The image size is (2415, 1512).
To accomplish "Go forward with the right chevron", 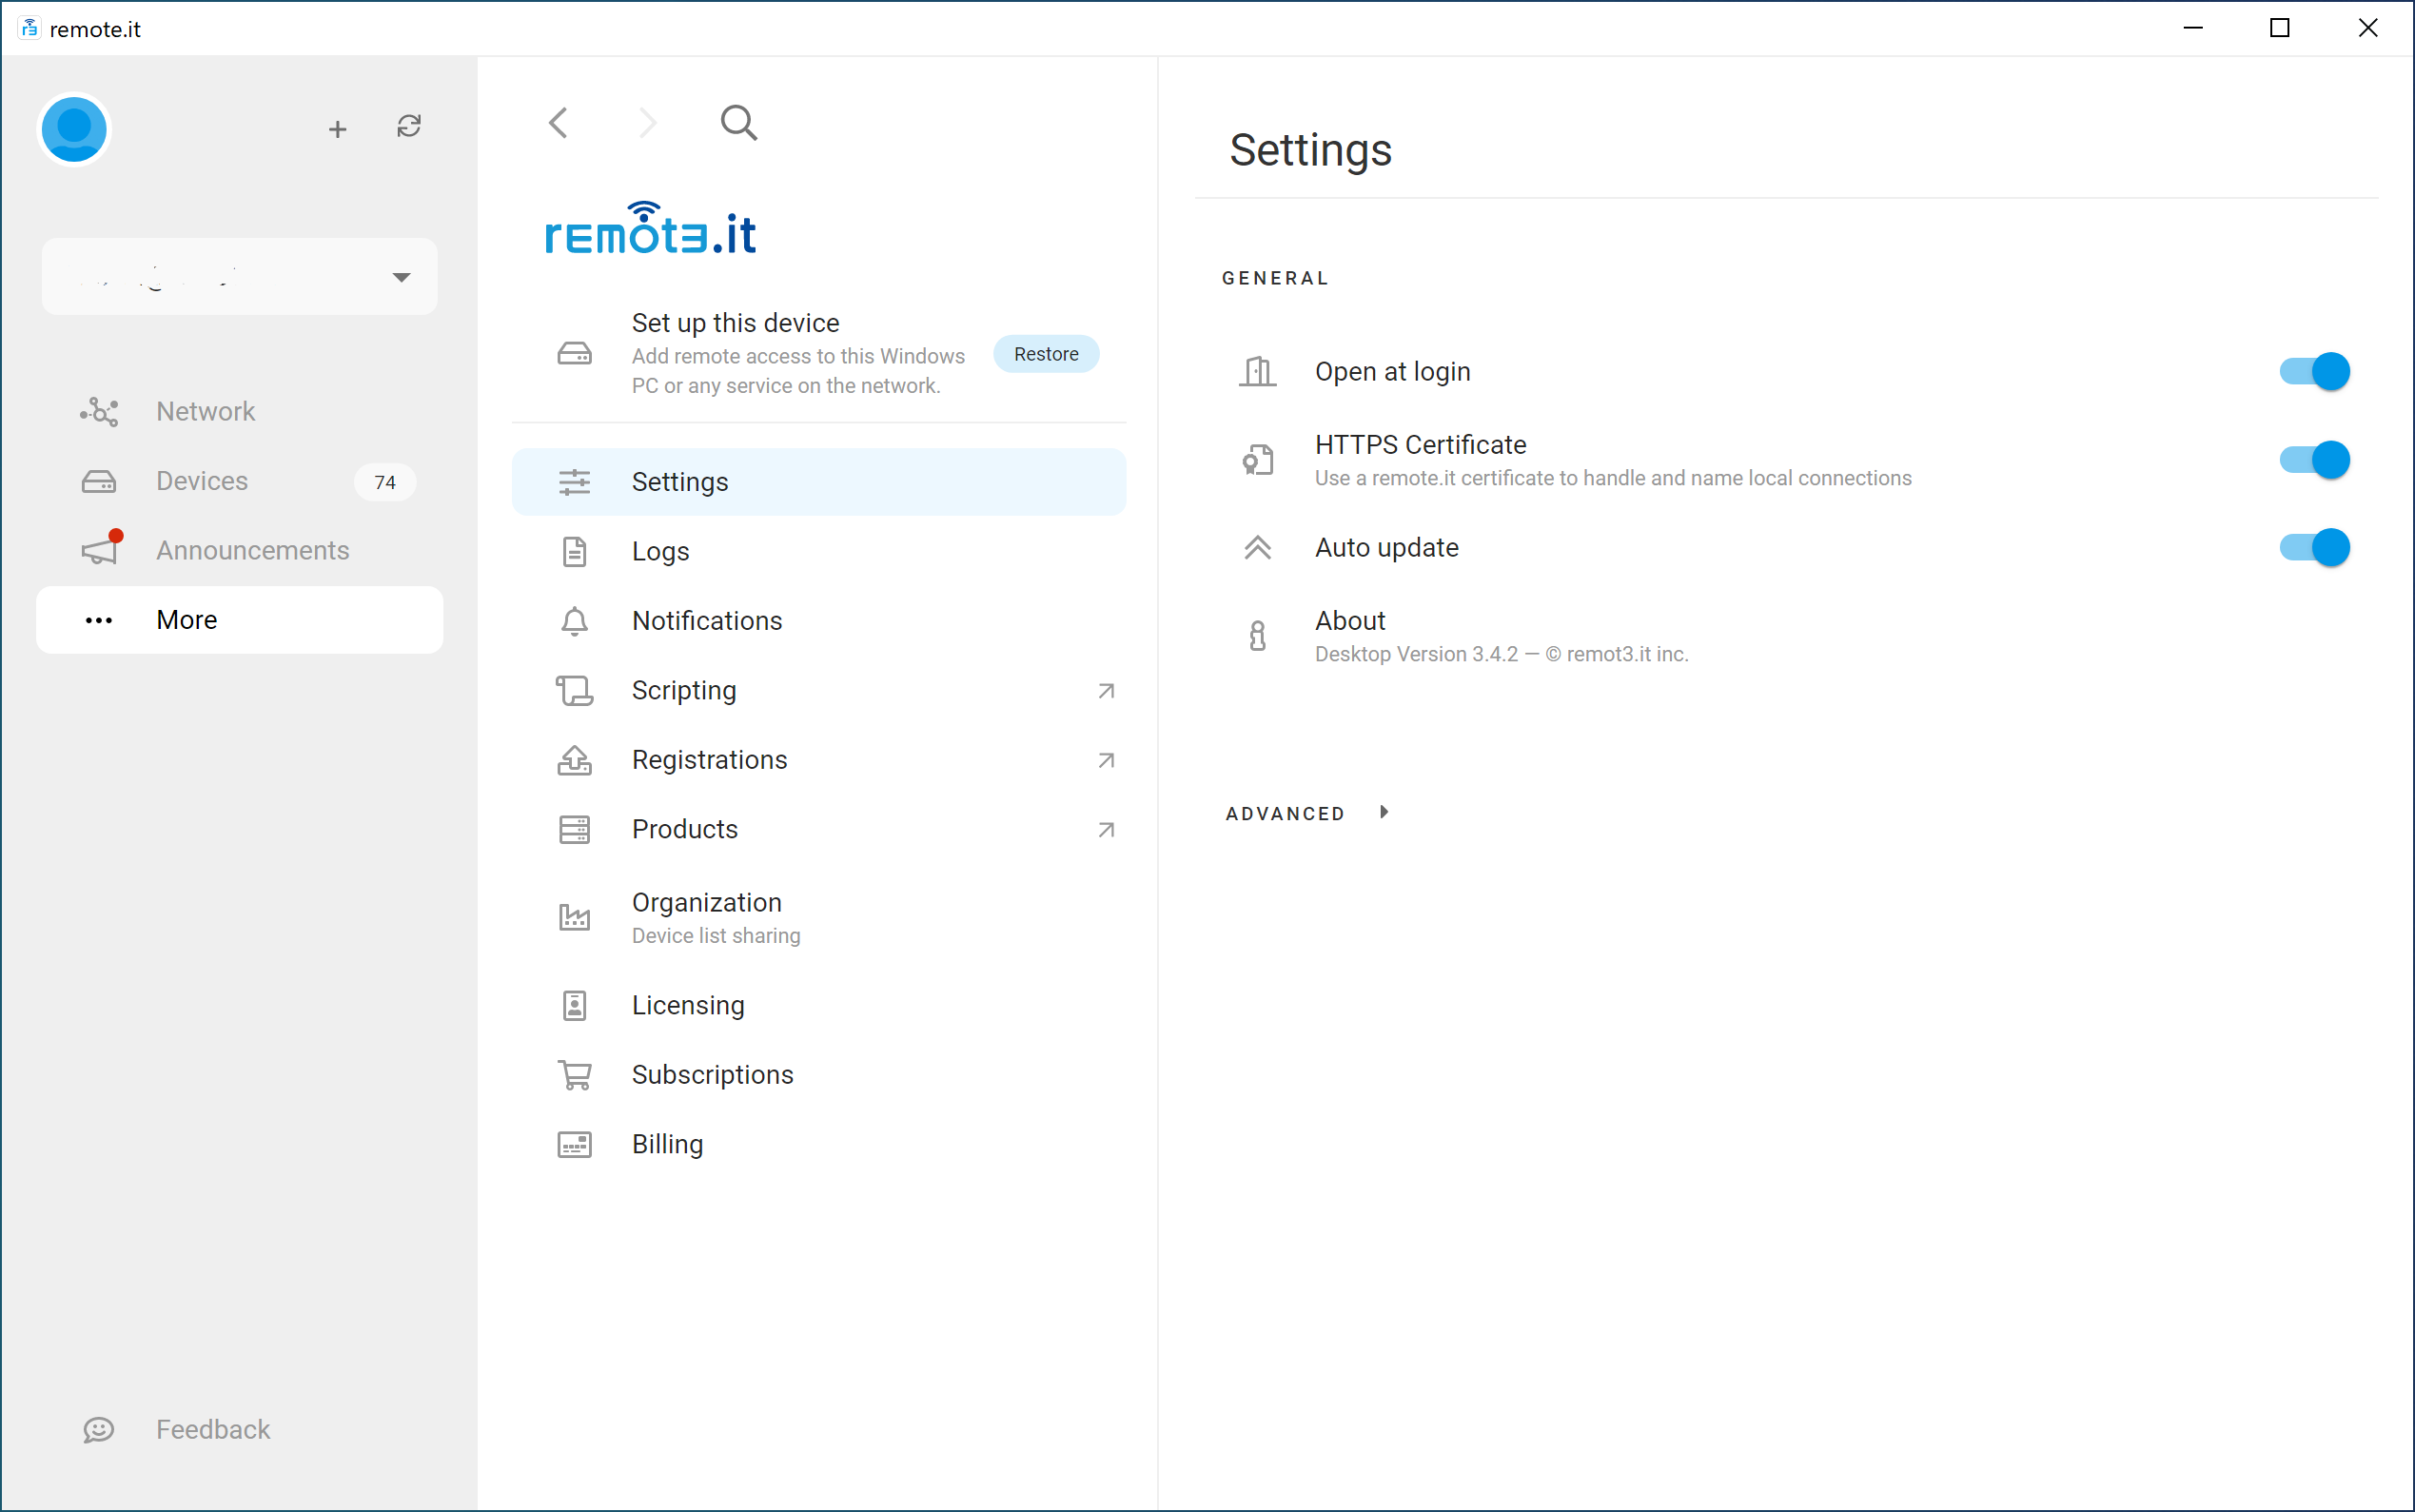I will (x=648, y=123).
